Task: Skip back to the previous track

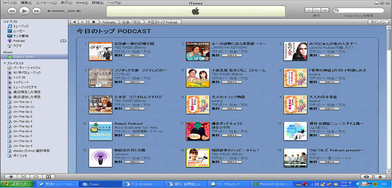Action: (12, 11)
